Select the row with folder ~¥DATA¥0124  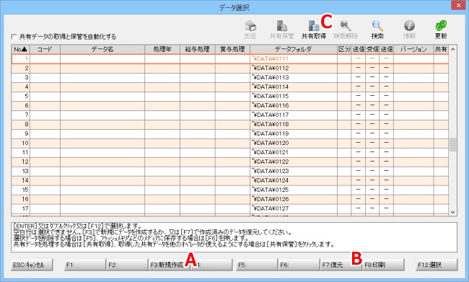(230, 180)
